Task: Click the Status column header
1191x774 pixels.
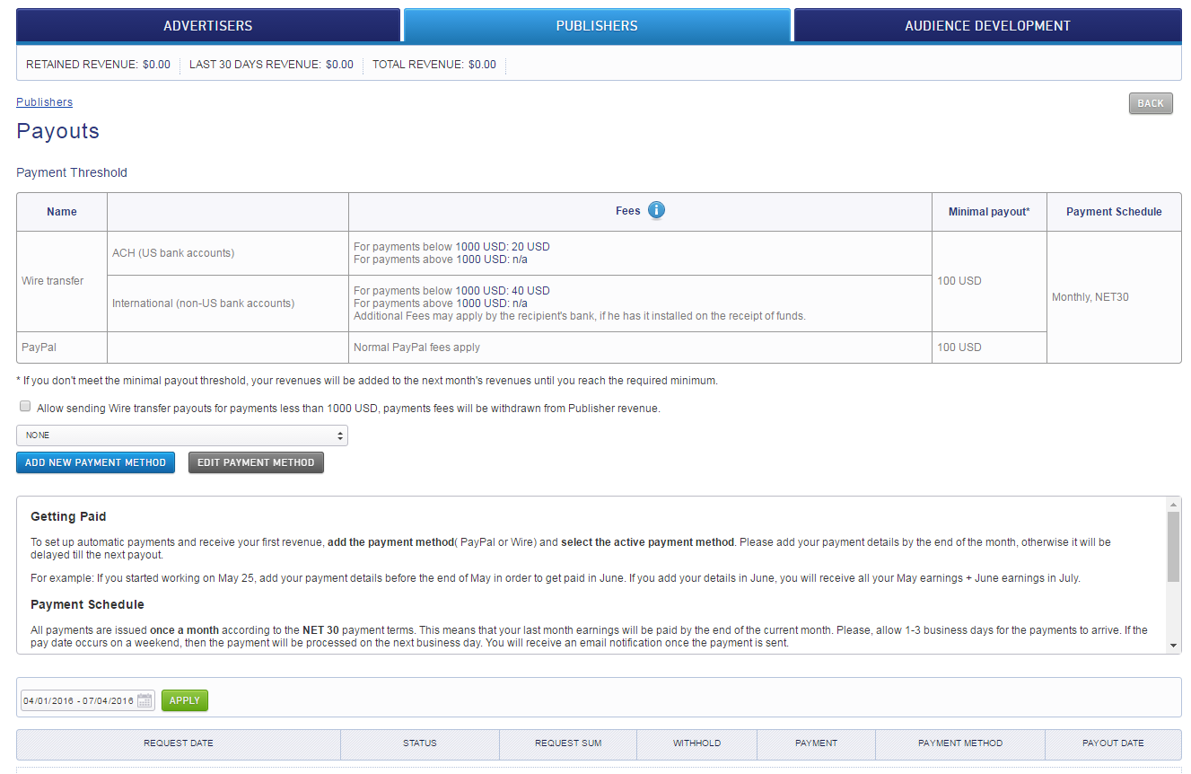Action: coord(420,743)
